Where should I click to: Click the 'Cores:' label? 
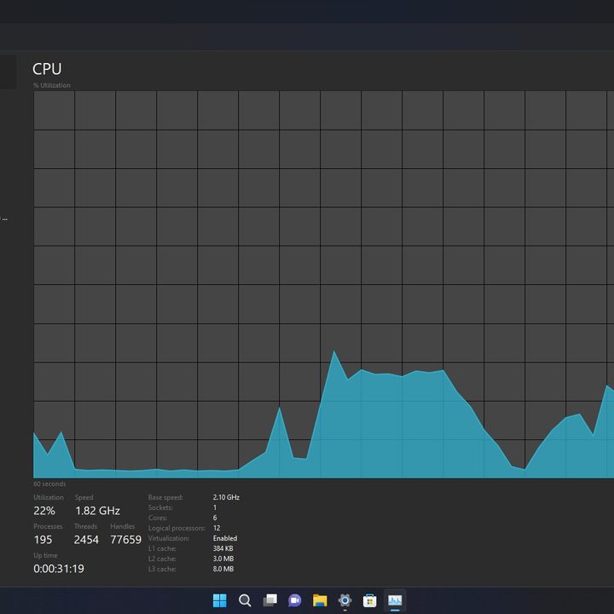pyautogui.click(x=158, y=518)
